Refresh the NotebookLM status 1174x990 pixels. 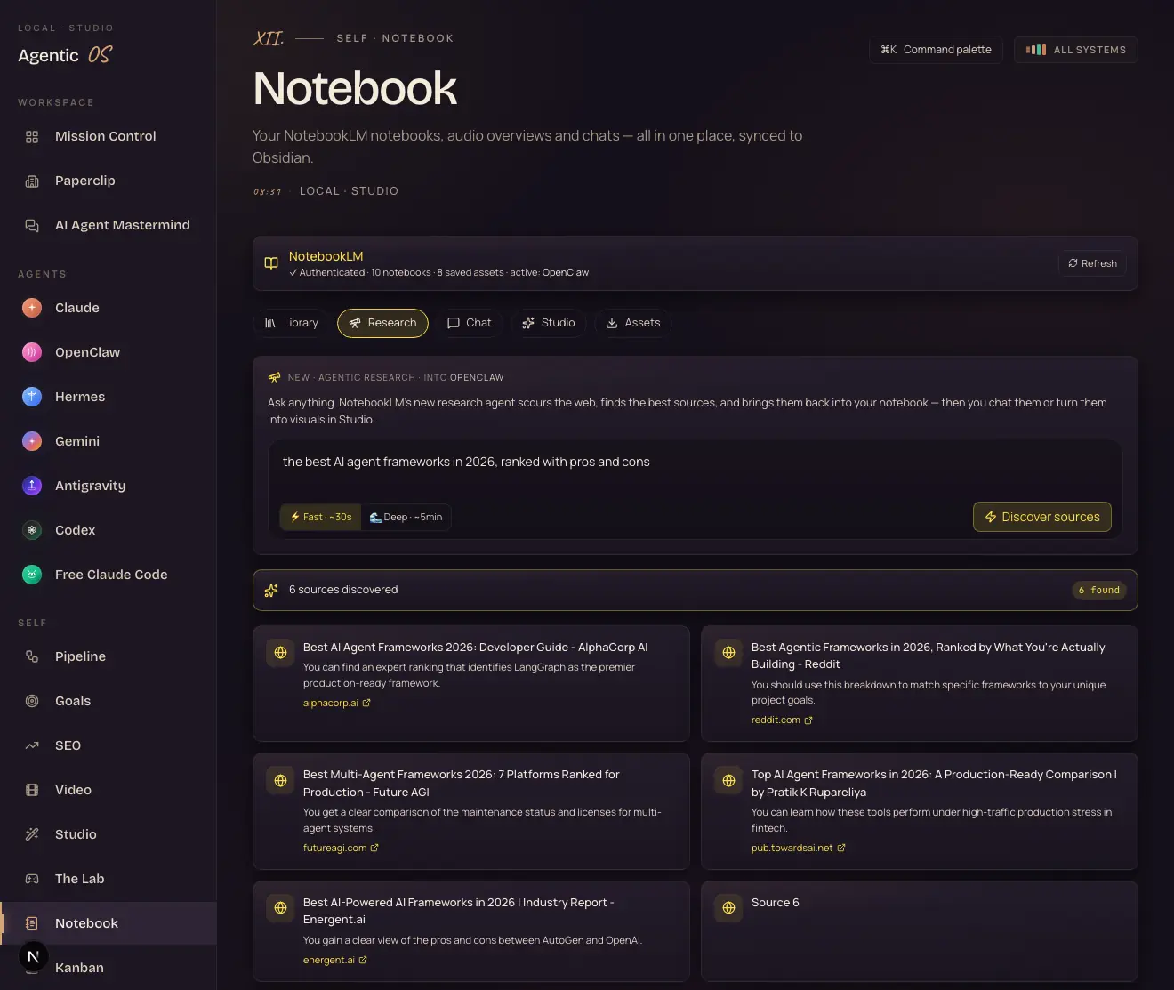click(1092, 263)
